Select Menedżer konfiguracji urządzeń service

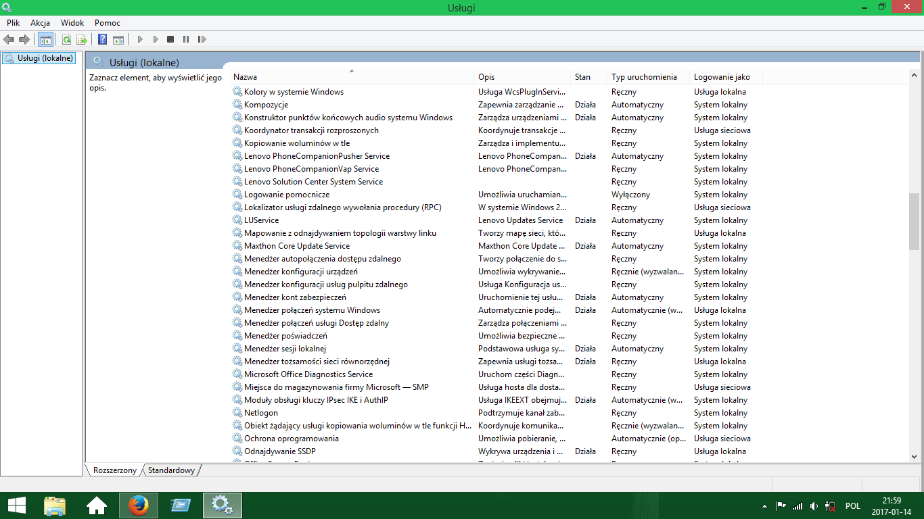301,272
